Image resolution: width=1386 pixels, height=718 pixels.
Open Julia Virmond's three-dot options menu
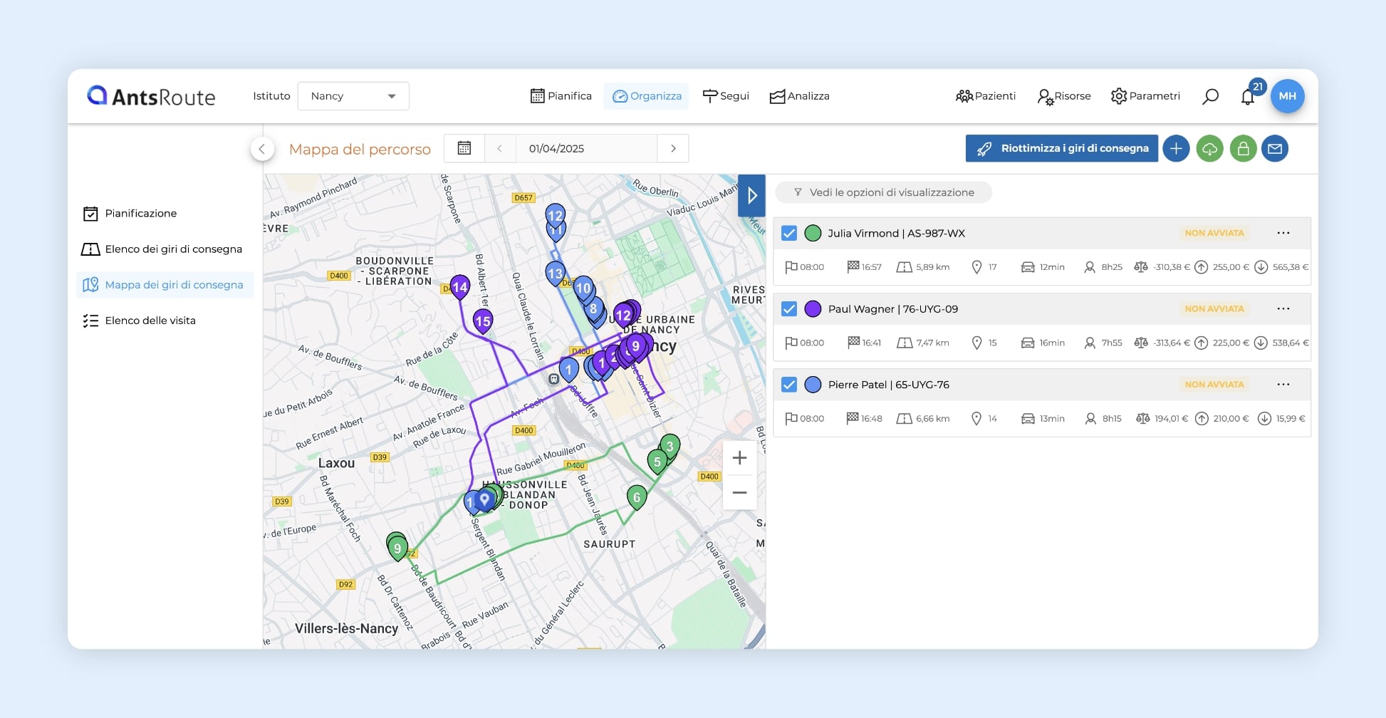click(1283, 233)
